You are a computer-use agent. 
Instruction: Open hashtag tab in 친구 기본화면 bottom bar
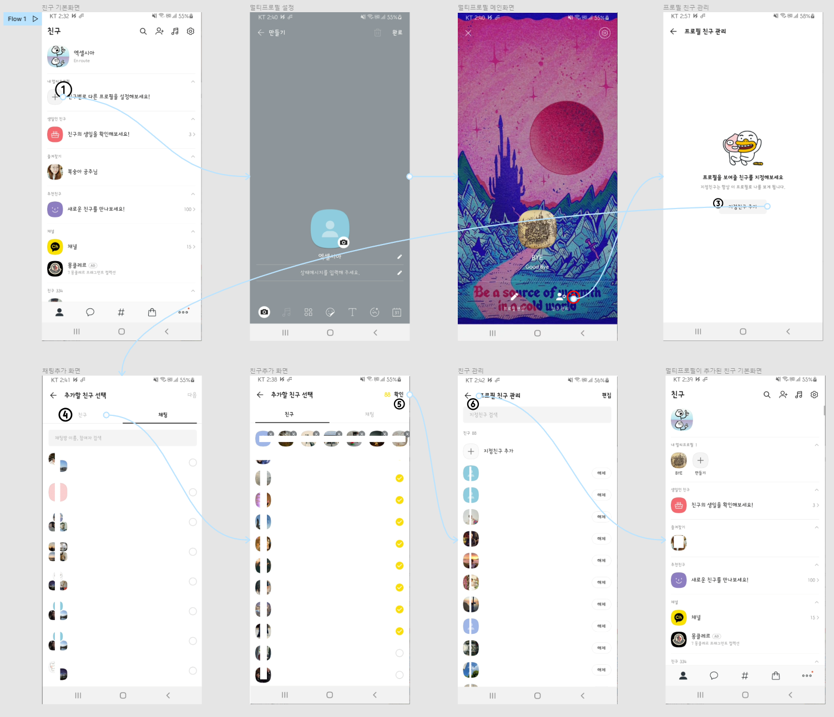(x=121, y=312)
